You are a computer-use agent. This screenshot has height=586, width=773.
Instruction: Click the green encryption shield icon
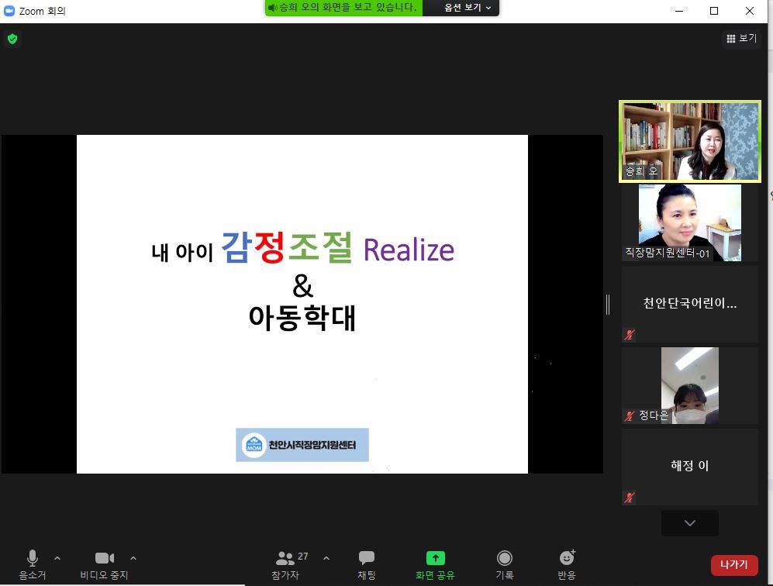coord(12,38)
